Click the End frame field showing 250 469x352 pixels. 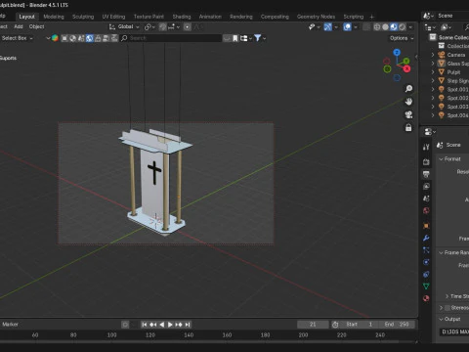pyautogui.click(x=397, y=325)
